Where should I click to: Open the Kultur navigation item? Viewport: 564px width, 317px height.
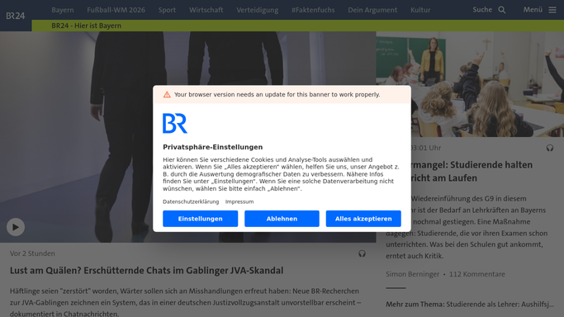tap(420, 10)
